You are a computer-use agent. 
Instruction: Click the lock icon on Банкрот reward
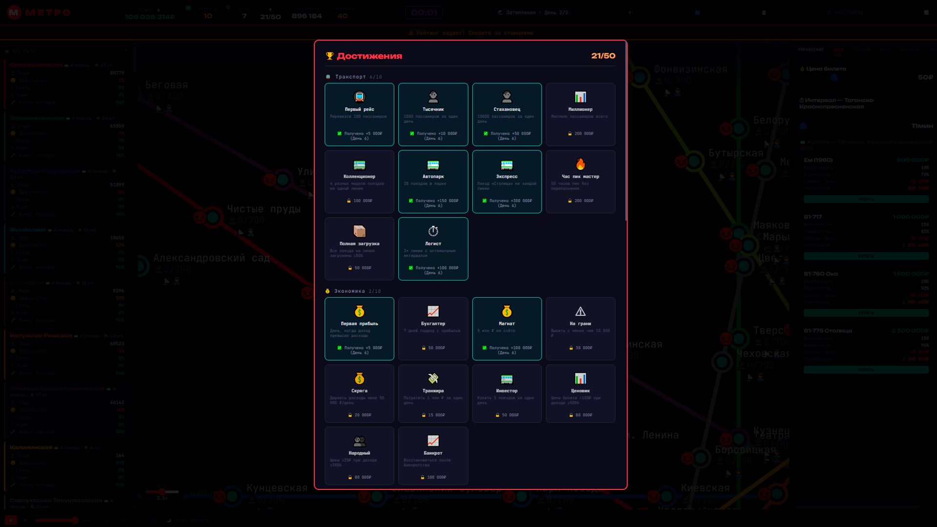point(422,477)
